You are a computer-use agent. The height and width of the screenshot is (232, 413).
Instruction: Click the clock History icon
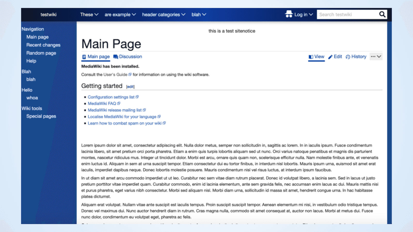point(348,56)
